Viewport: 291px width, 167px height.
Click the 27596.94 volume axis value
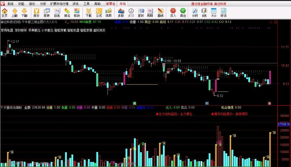click(284, 124)
